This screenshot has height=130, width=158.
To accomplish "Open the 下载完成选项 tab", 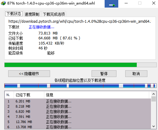I will 54,14.
